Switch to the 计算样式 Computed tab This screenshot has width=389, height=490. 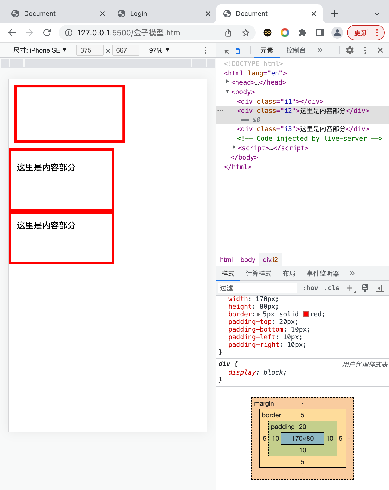259,274
